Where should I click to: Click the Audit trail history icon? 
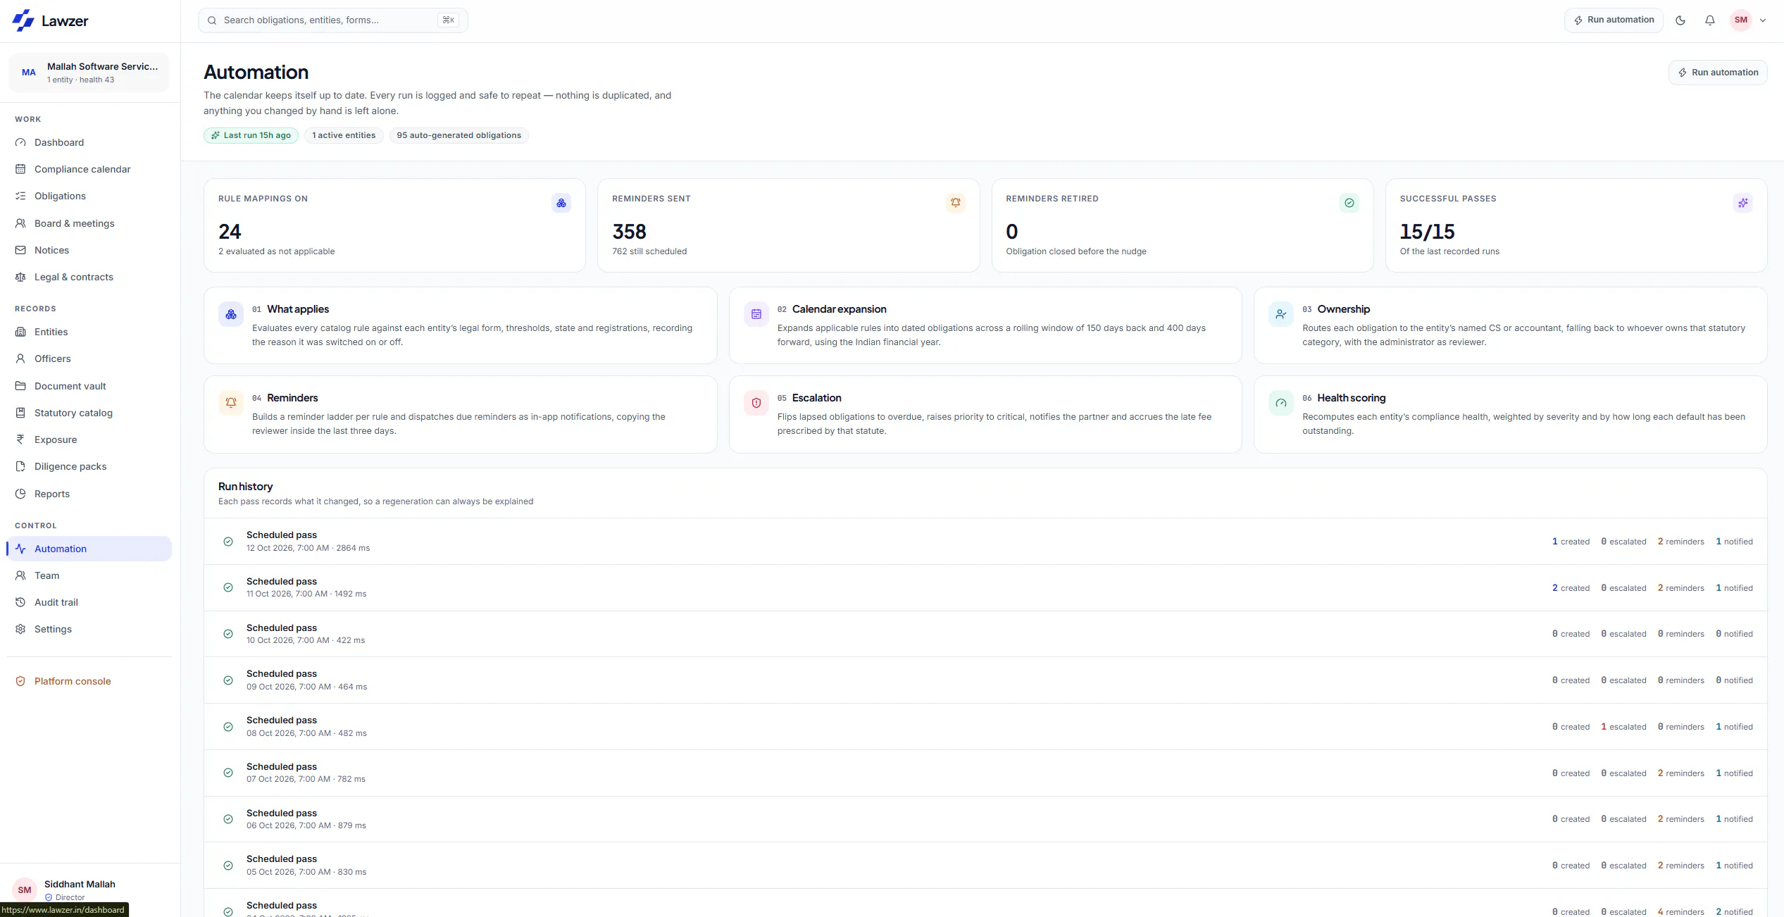point(20,602)
